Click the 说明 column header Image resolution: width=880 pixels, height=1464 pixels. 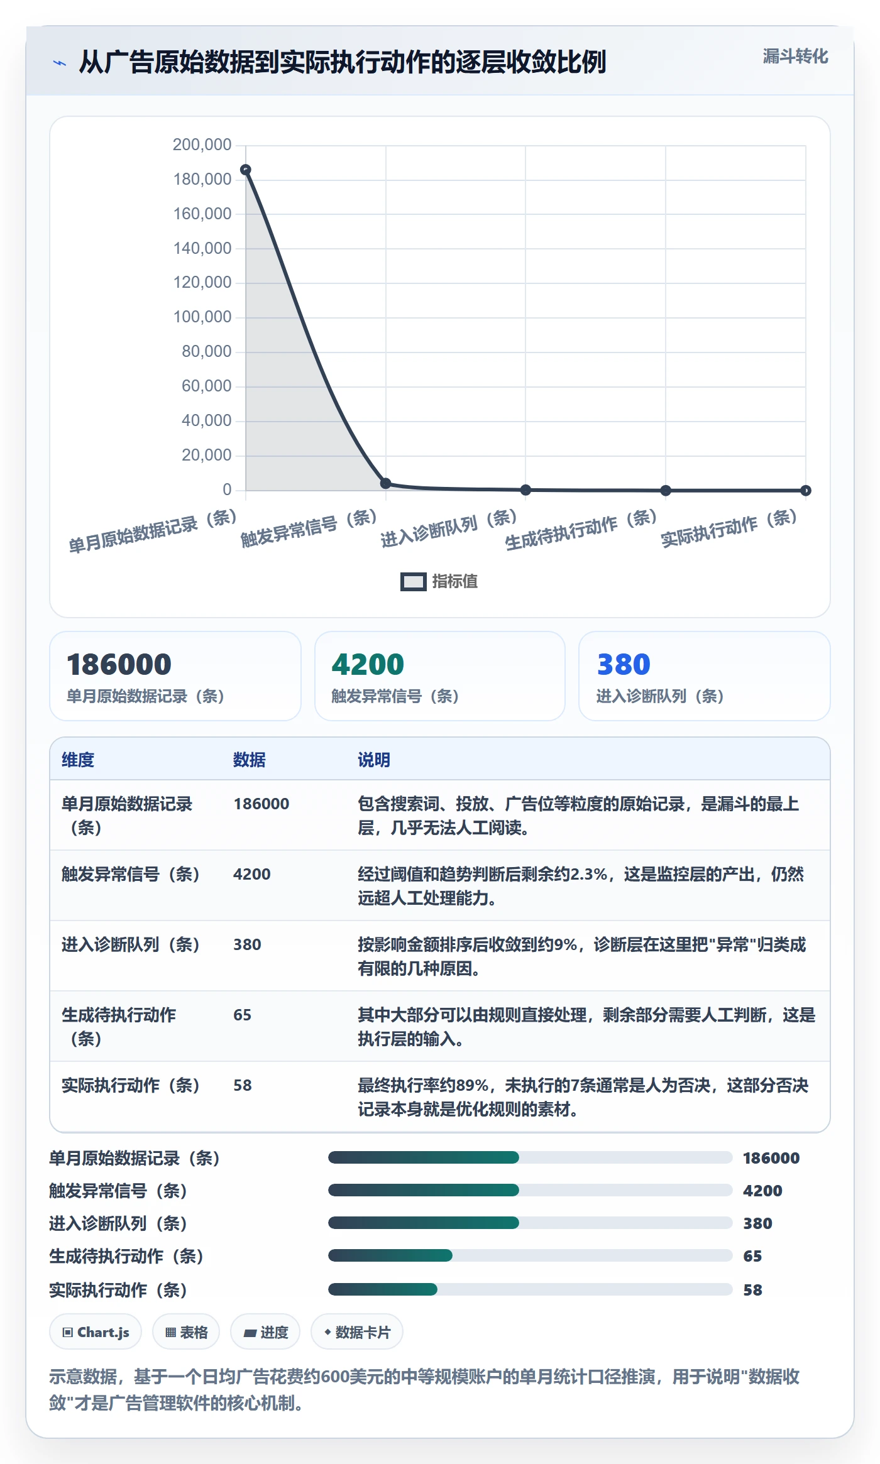tap(374, 760)
